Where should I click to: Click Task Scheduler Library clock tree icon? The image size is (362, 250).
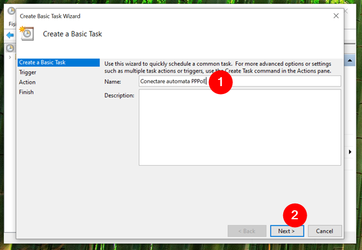tap(10, 48)
